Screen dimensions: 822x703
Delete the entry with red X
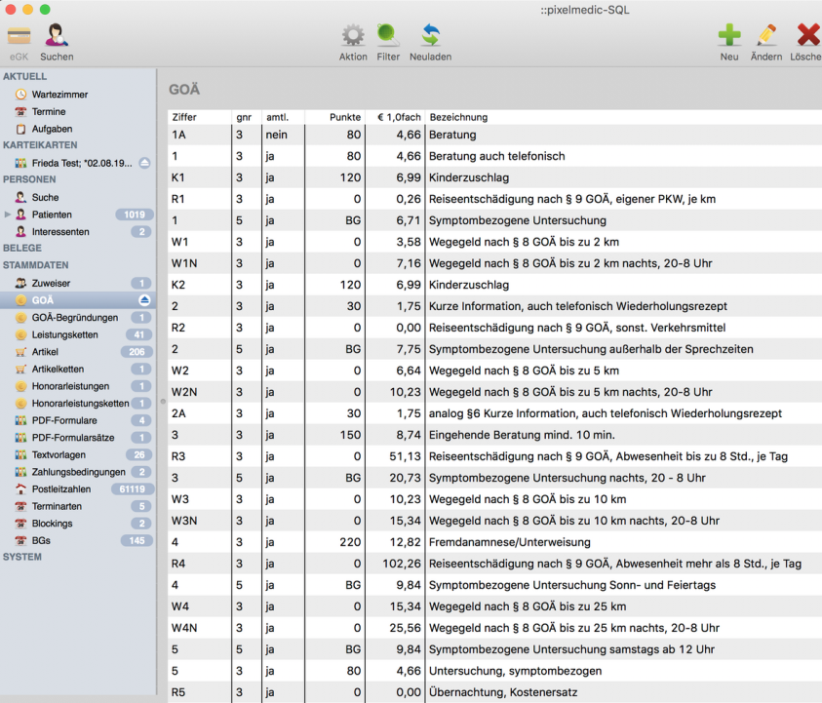point(807,36)
